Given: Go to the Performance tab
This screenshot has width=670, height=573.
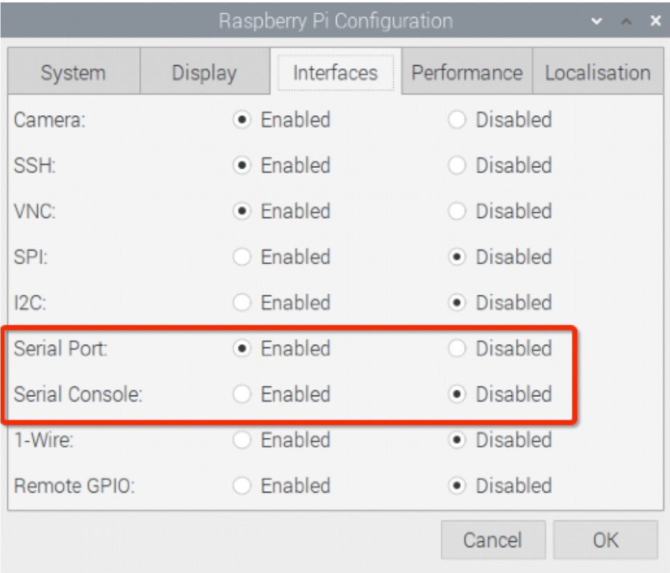Looking at the screenshot, I should [x=466, y=72].
